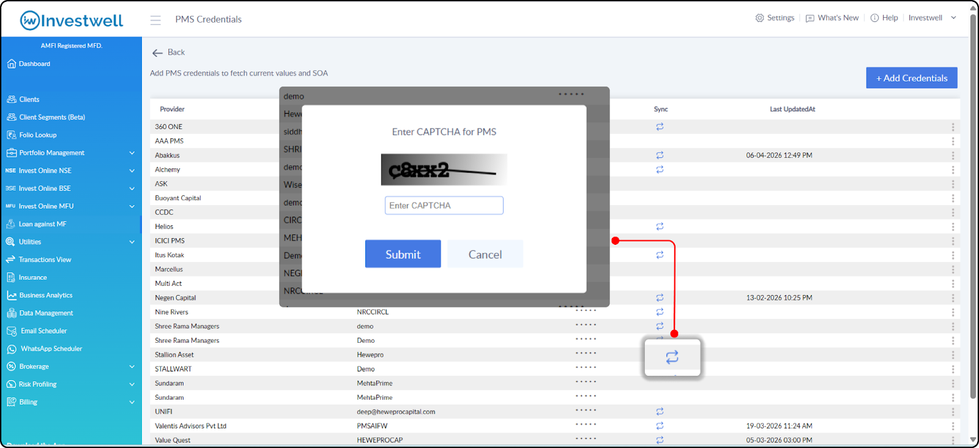This screenshot has width=979, height=448.
Task: Open Investwell account dropdown
Action: pos(932,18)
